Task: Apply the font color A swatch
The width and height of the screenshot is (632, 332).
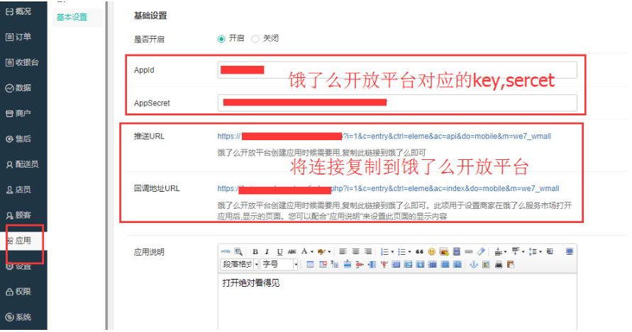Action: coord(305,251)
